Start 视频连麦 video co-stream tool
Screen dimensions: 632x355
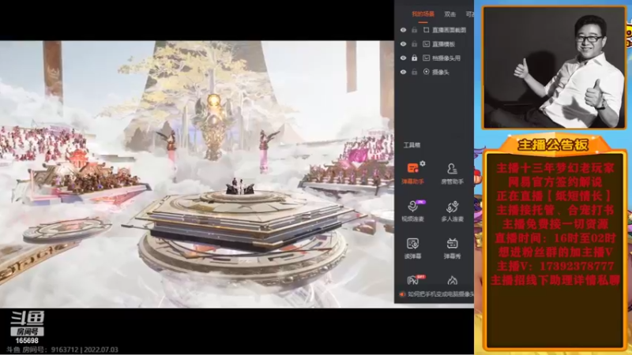(412, 211)
